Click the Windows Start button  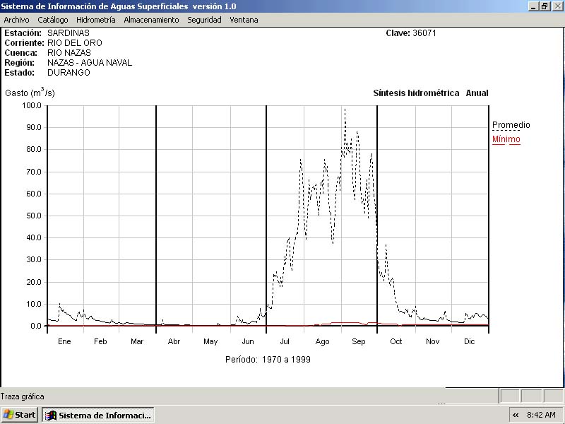point(20,415)
